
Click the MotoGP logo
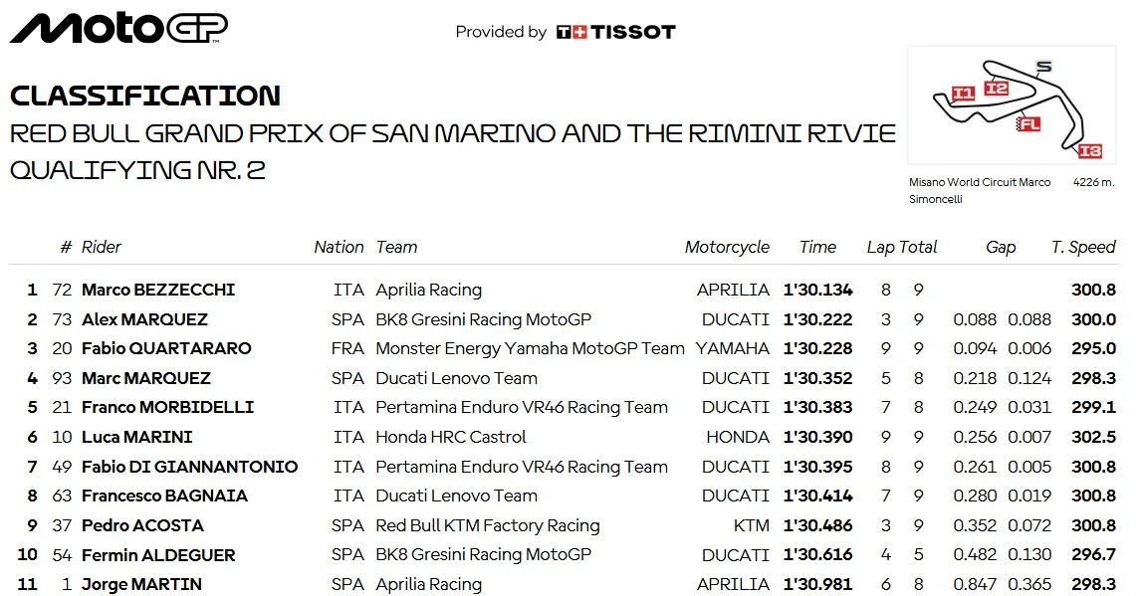tap(118, 29)
